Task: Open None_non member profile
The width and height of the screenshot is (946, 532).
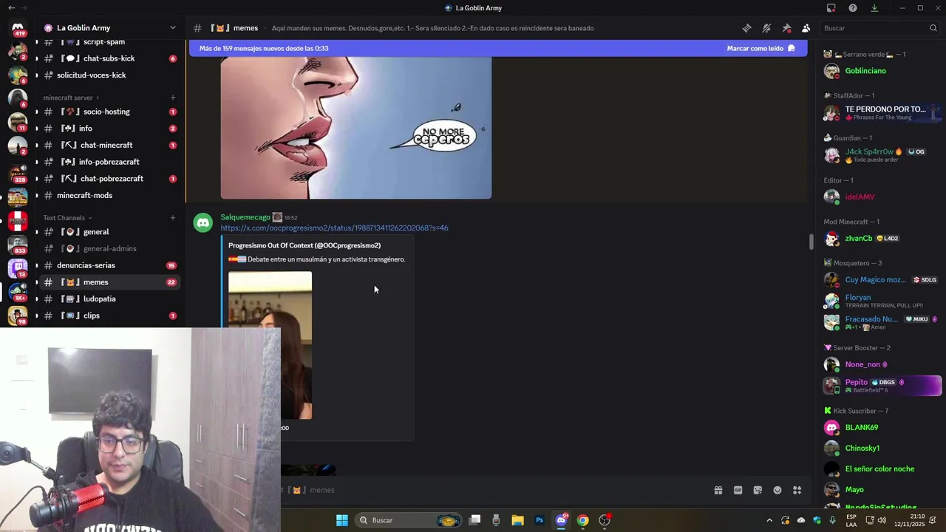Action: (882, 364)
